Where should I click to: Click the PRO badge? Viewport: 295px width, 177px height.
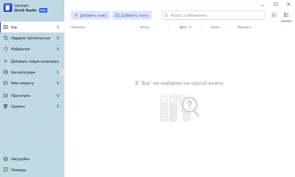tap(43, 10)
